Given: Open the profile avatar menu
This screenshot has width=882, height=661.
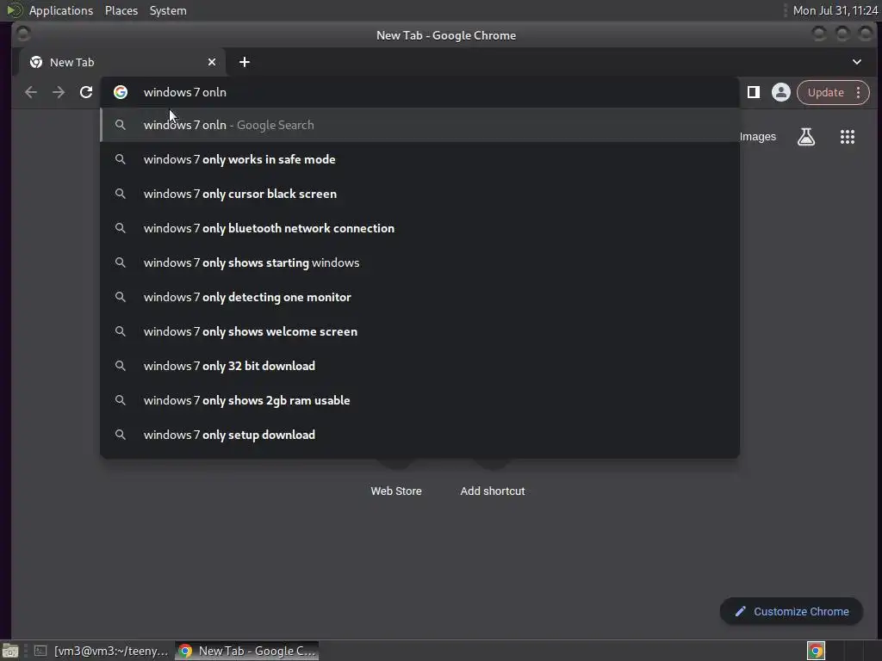Looking at the screenshot, I should 780,92.
